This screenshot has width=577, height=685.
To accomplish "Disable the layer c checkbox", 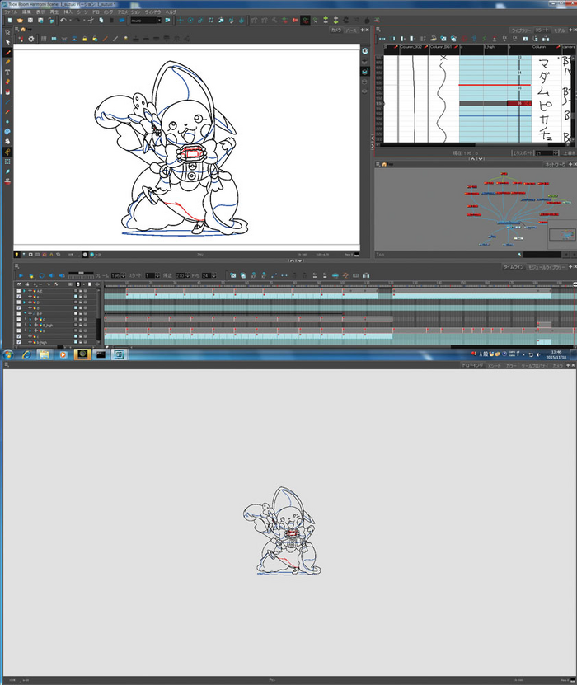I will tap(18, 336).
